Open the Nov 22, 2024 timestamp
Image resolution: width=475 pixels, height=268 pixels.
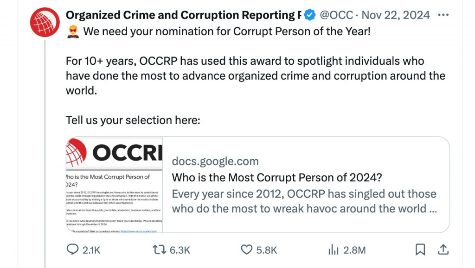(397, 15)
